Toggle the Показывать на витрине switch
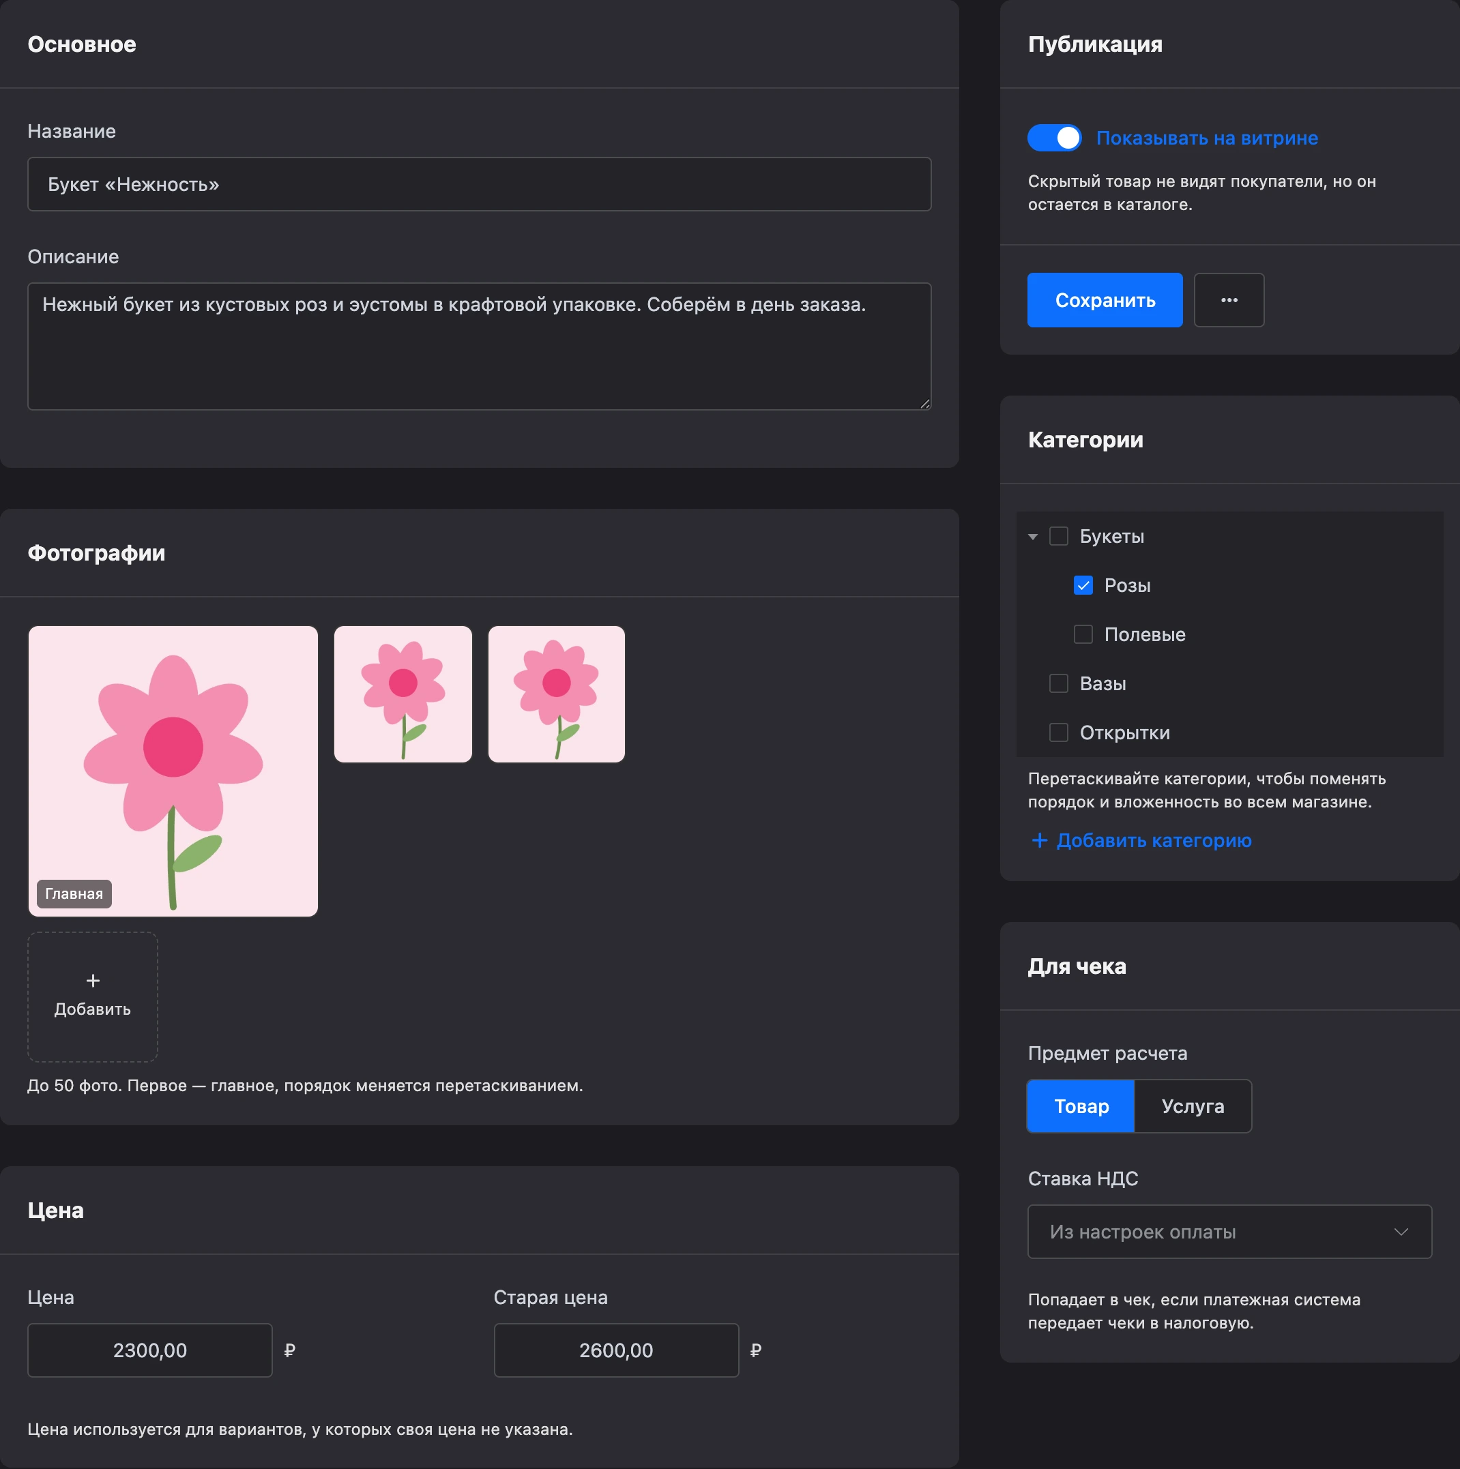 [x=1054, y=138]
